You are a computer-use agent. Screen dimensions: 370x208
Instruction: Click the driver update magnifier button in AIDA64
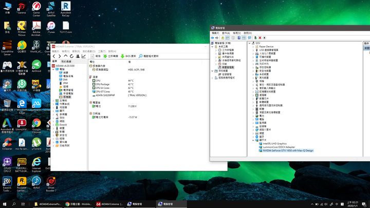point(149,56)
